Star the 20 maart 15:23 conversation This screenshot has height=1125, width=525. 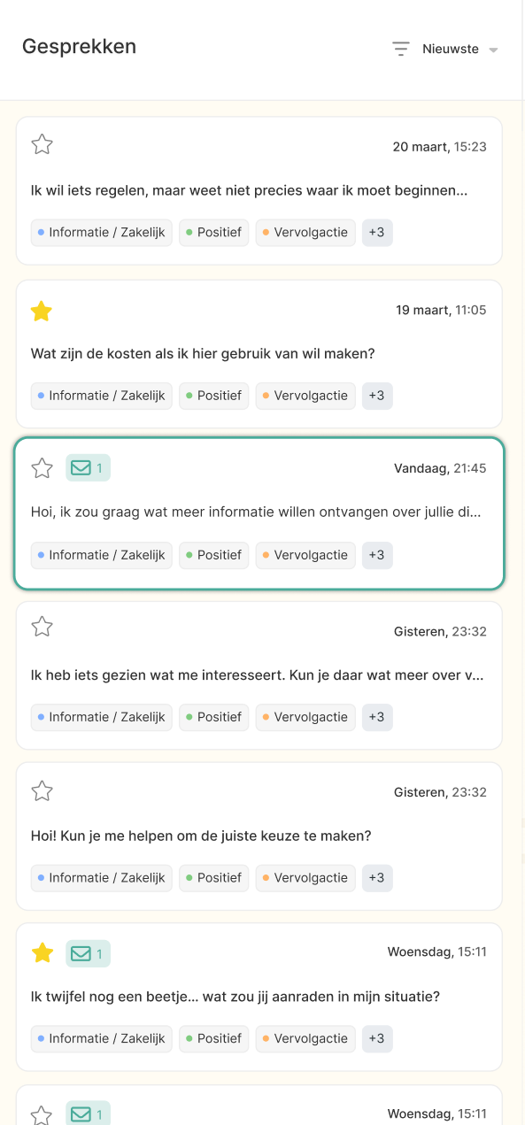[x=42, y=144]
